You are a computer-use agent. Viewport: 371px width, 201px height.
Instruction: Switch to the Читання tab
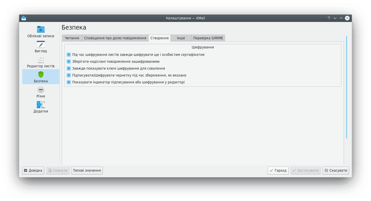[x=72, y=38]
